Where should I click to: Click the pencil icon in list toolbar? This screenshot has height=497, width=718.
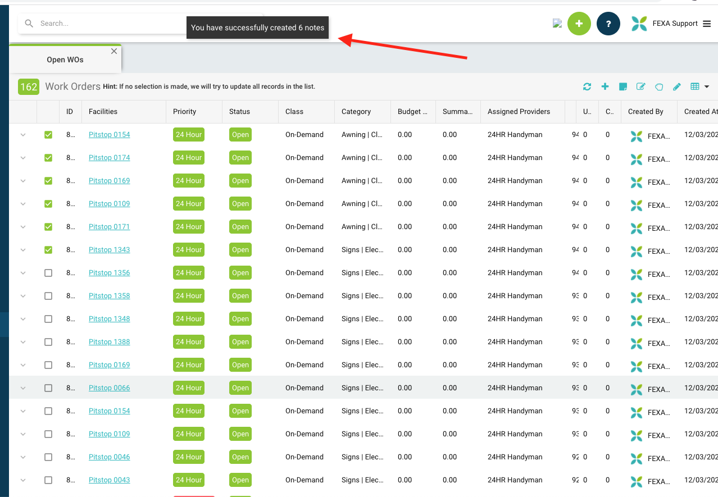tap(677, 86)
